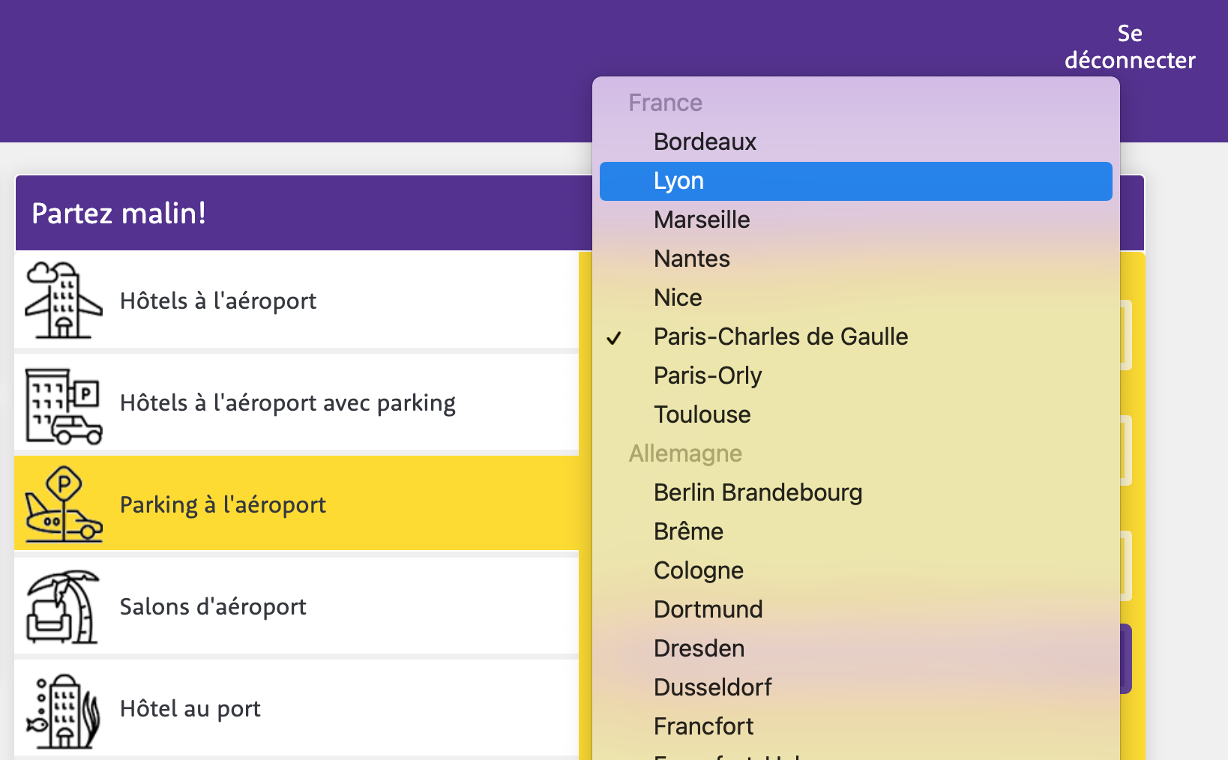The width and height of the screenshot is (1228, 760).
Task: Click the port hotel seaweed icon
Action: pos(64,711)
